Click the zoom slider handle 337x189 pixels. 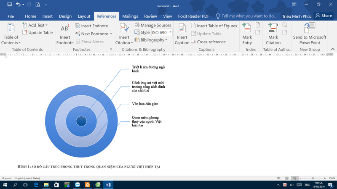[313, 178]
